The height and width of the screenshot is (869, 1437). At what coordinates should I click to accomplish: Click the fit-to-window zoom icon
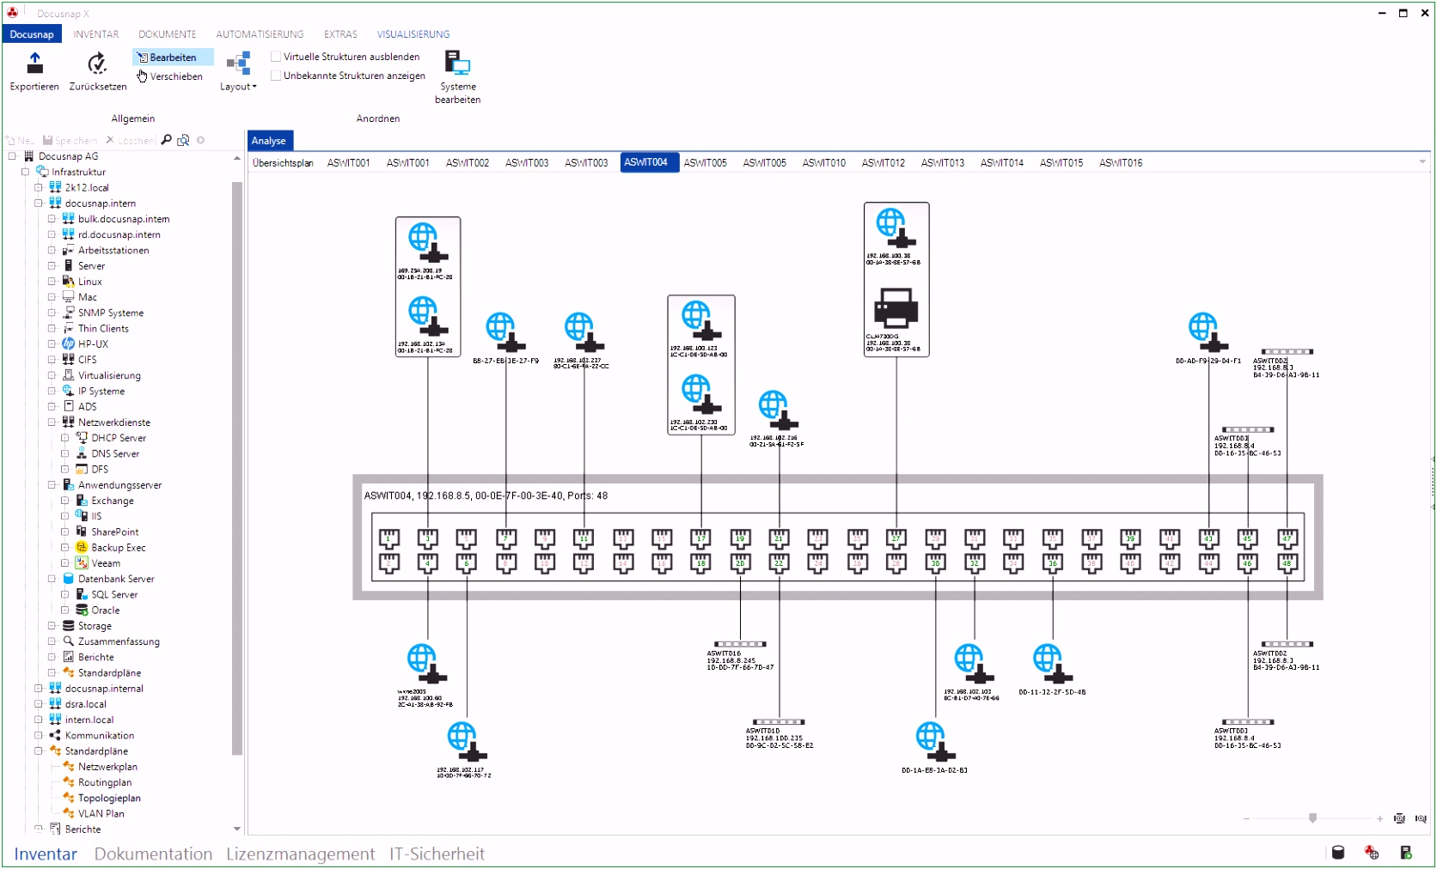point(1399,818)
